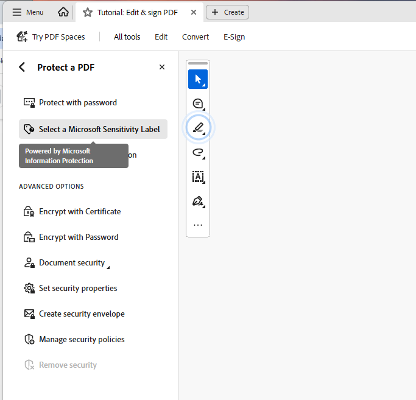The image size is (416, 400).
Task: Star the Tutorial: Edit & sign PDF tab
Action: tap(88, 12)
